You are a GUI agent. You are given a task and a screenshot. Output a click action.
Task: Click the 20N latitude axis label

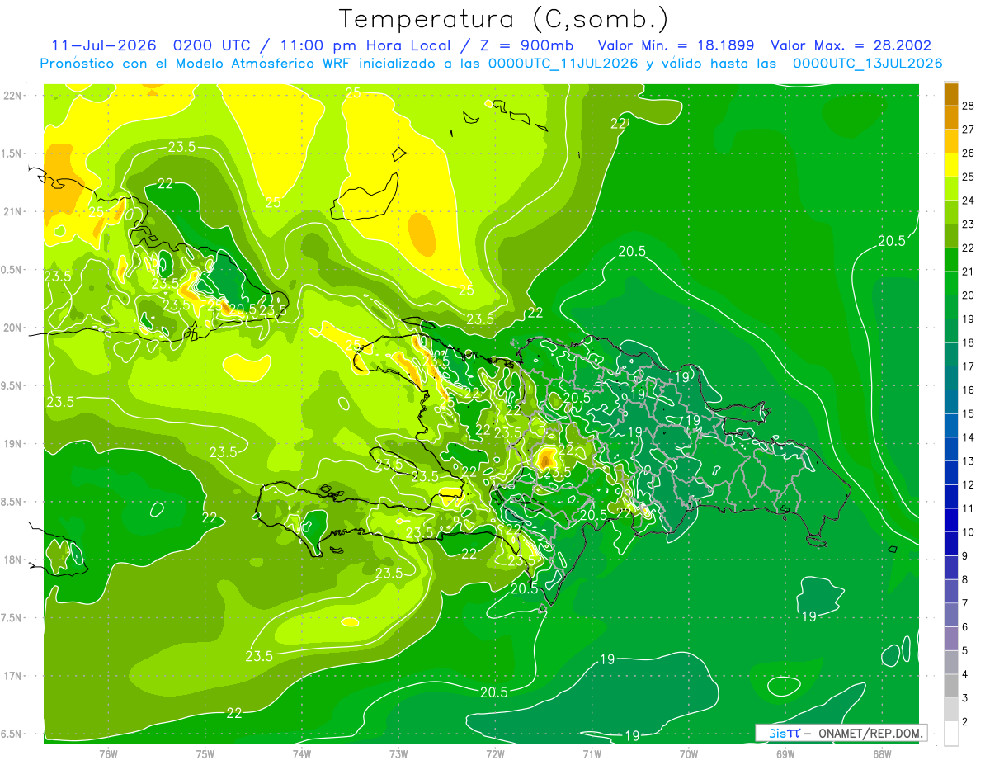pyautogui.click(x=13, y=328)
